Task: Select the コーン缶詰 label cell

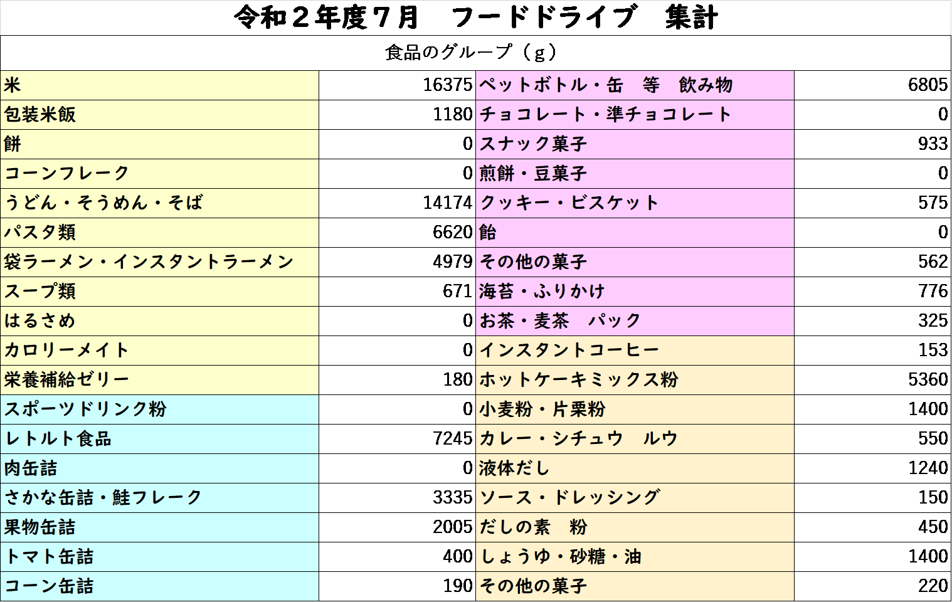Action: [x=159, y=586]
